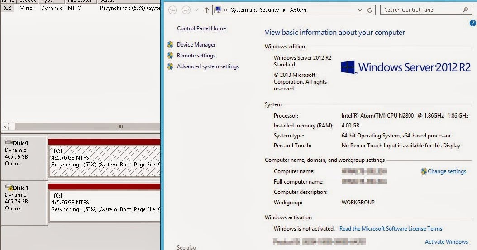Image resolution: width=477 pixels, height=250 pixels.
Task: Select the Disk 1 label panel
Action: 24,203
